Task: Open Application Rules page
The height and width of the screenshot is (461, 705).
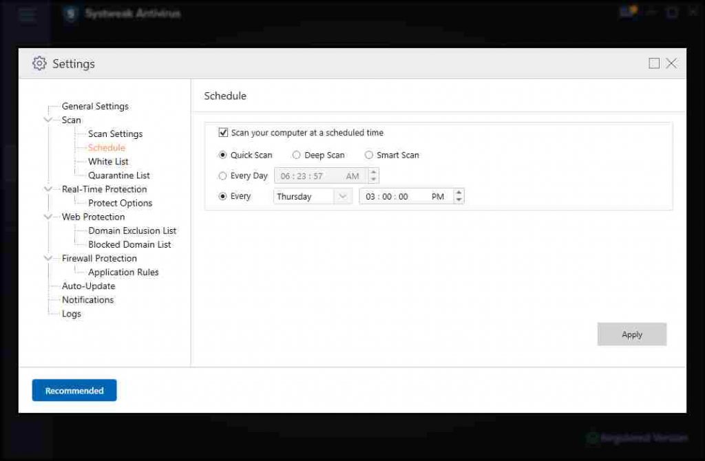Action: point(123,272)
